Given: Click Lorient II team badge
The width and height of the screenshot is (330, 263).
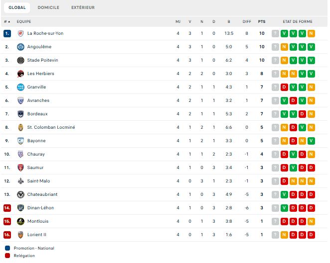Looking at the screenshot, I should click(20, 235).
